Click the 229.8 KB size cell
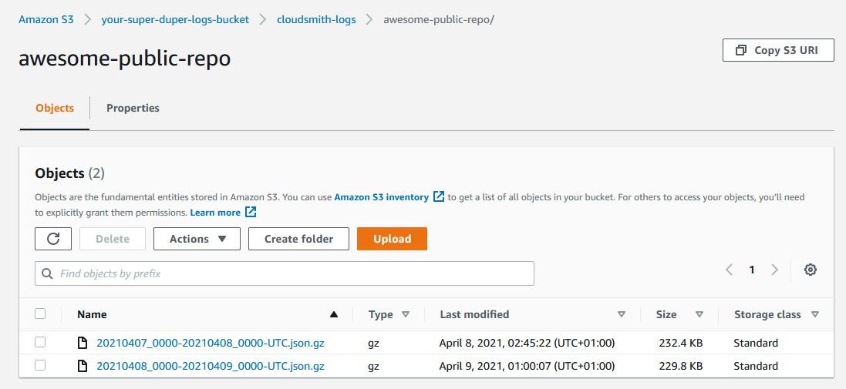Screen dimensions: 846x389 pyautogui.click(x=680, y=366)
